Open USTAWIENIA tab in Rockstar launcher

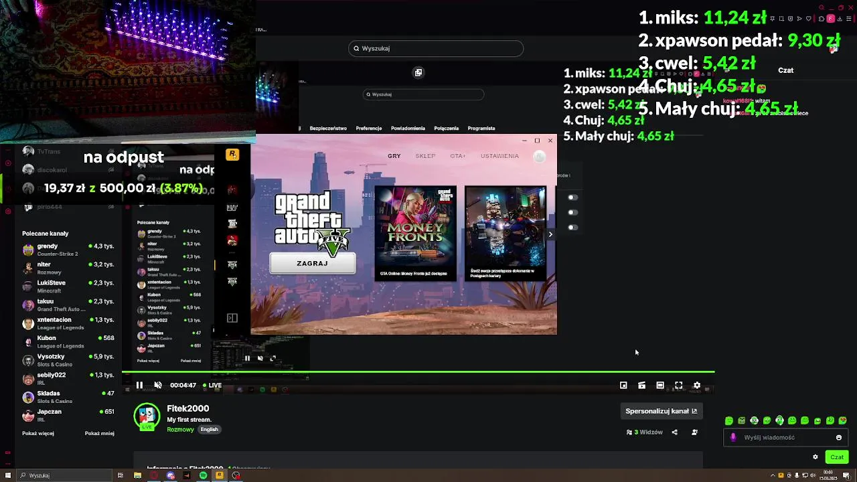pos(499,156)
